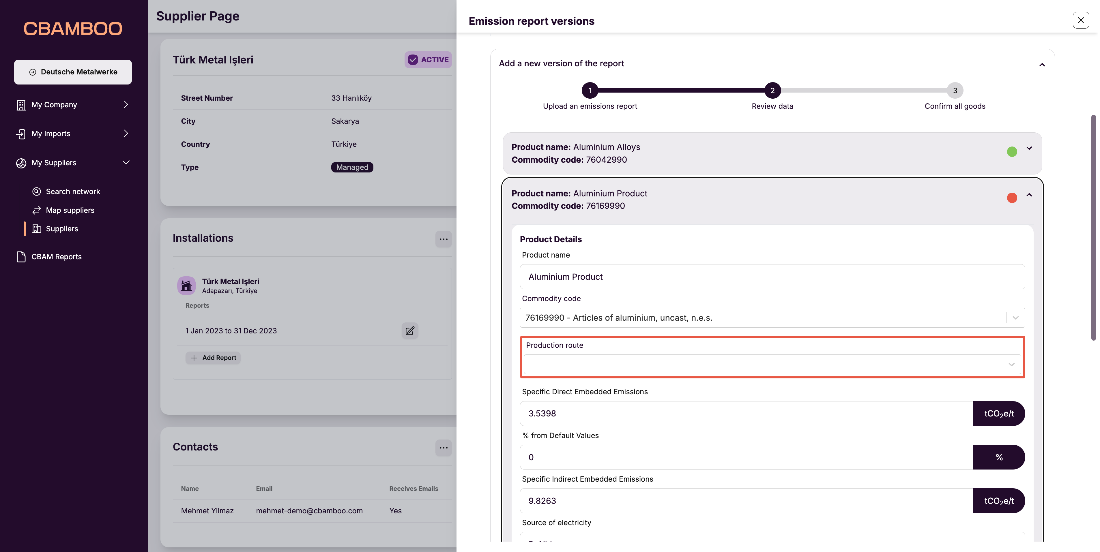Edit the 1 Jan 2023 report via pencil icon

click(409, 331)
